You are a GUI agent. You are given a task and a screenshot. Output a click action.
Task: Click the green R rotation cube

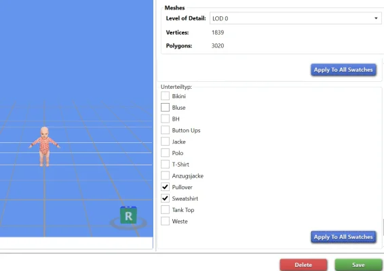tap(128, 215)
